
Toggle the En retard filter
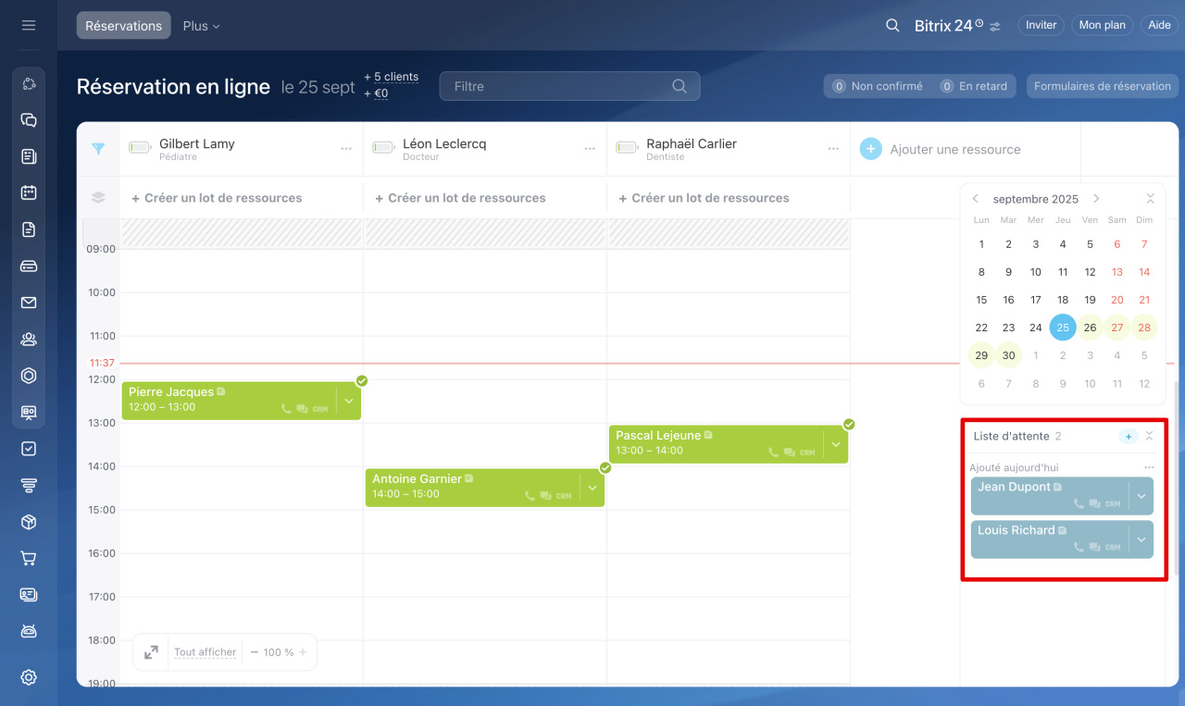point(974,86)
